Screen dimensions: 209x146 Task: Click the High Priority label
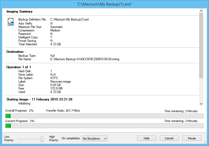[54, 139]
